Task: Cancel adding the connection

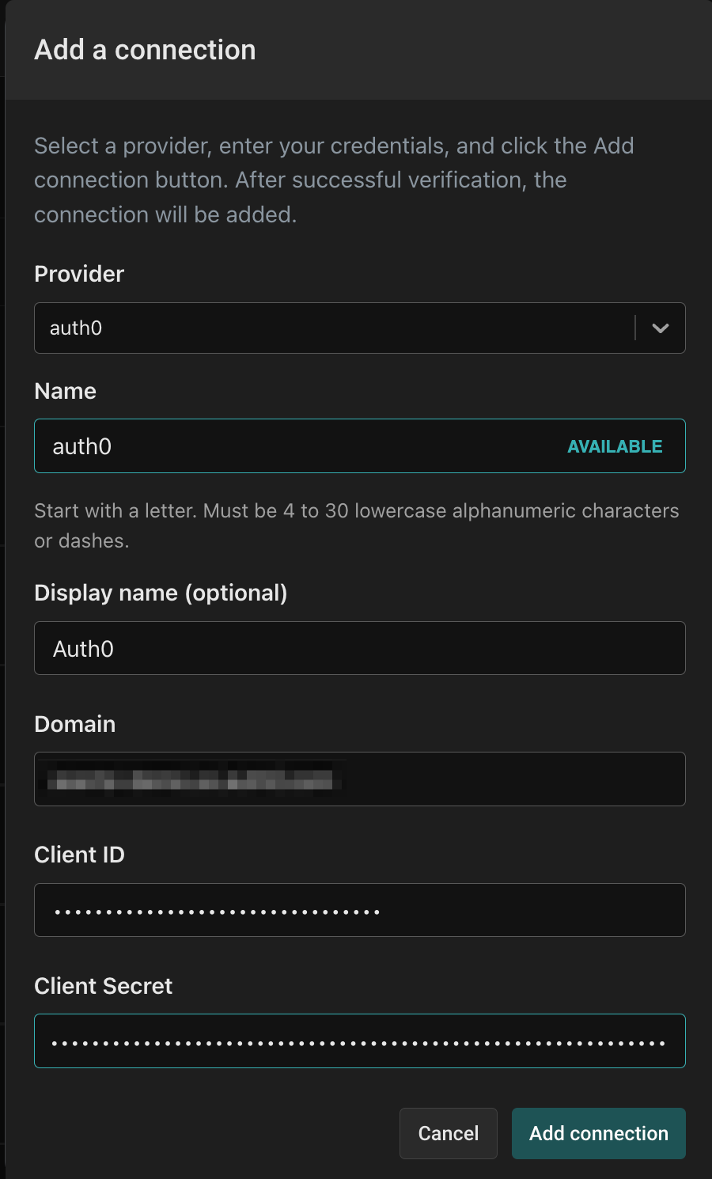Action: [x=449, y=1133]
